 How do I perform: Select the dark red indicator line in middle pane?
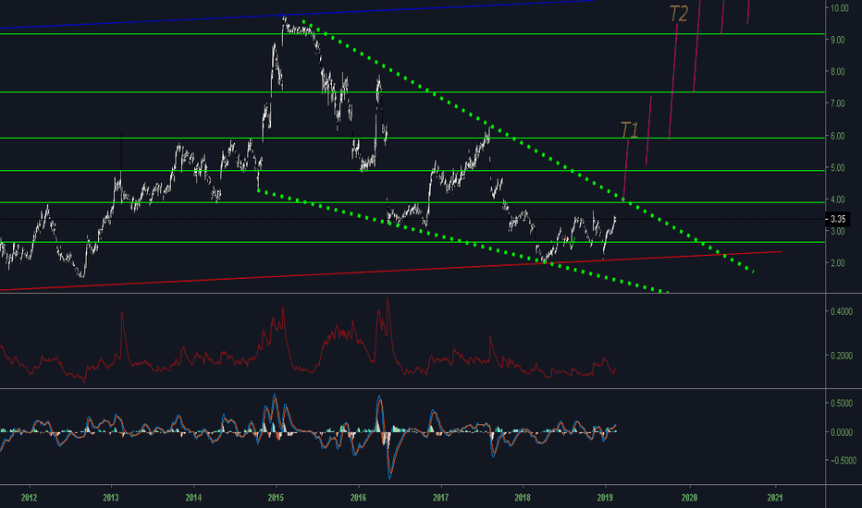[308, 370]
